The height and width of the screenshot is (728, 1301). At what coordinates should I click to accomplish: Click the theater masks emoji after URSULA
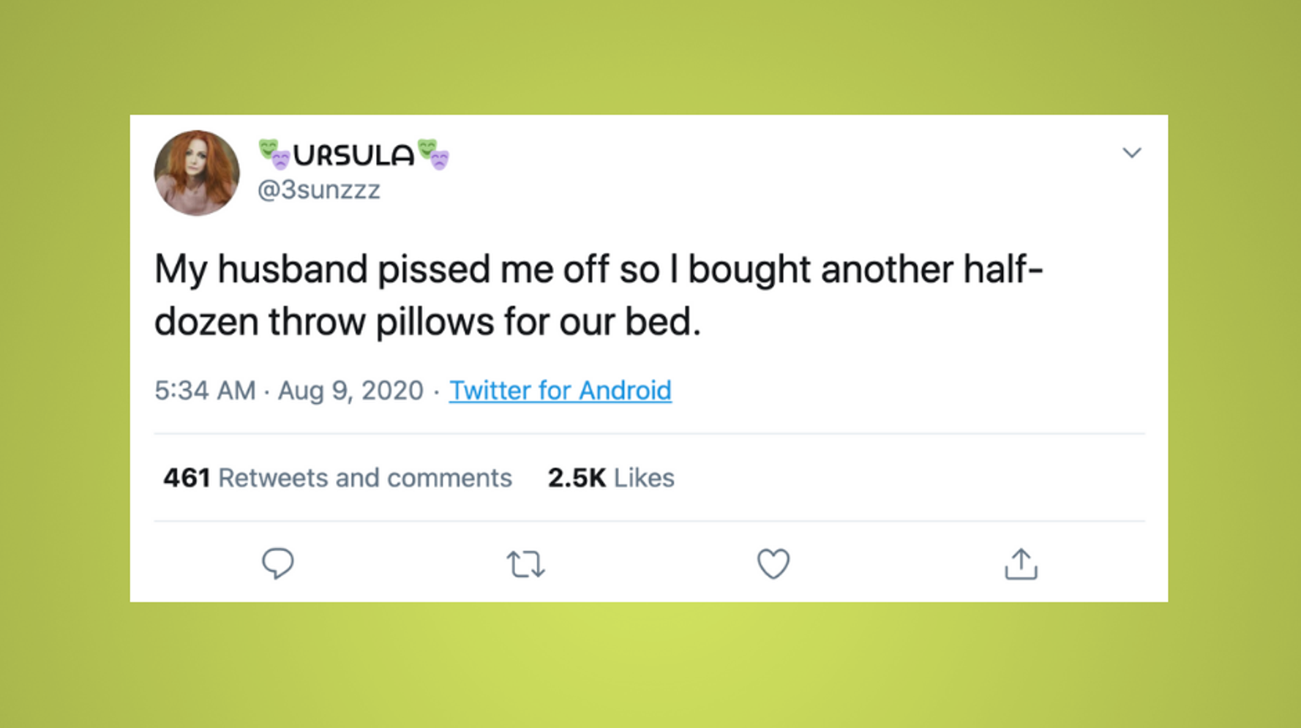pos(433,154)
